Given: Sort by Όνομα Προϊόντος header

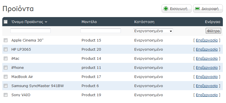Looking at the screenshot, I should [27, 22].
